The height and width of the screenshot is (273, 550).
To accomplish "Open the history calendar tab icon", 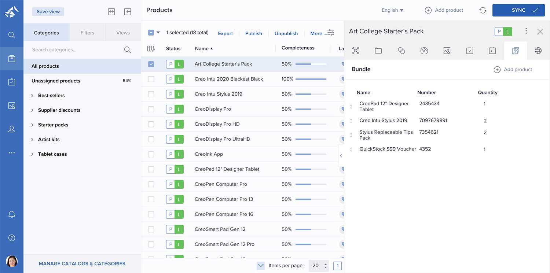I will pos(492,51).
